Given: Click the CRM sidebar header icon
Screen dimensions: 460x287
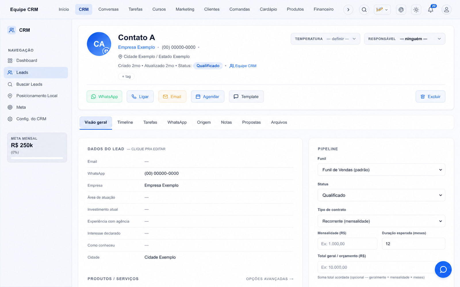Looking at the screenshot, I should click(x=12, y=30).
